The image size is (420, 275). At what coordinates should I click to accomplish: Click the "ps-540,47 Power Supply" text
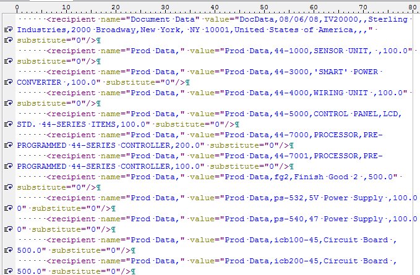coord(328,219)
